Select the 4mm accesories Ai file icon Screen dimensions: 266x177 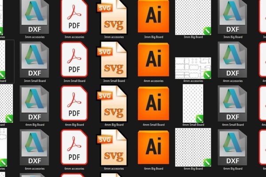(x=153, y=60)
